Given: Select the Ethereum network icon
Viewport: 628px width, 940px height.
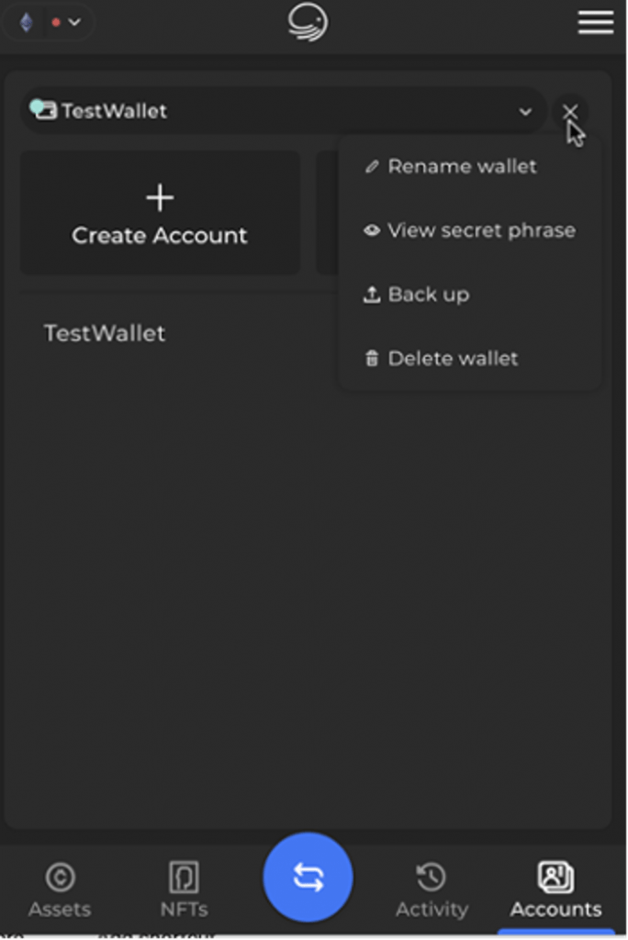Looking at the screenshot, I should pyautogui.click(x=26, y=21).
